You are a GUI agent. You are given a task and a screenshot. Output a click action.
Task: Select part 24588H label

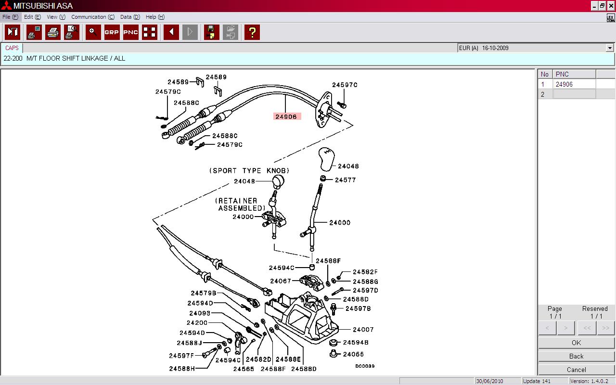pos(182,369)
